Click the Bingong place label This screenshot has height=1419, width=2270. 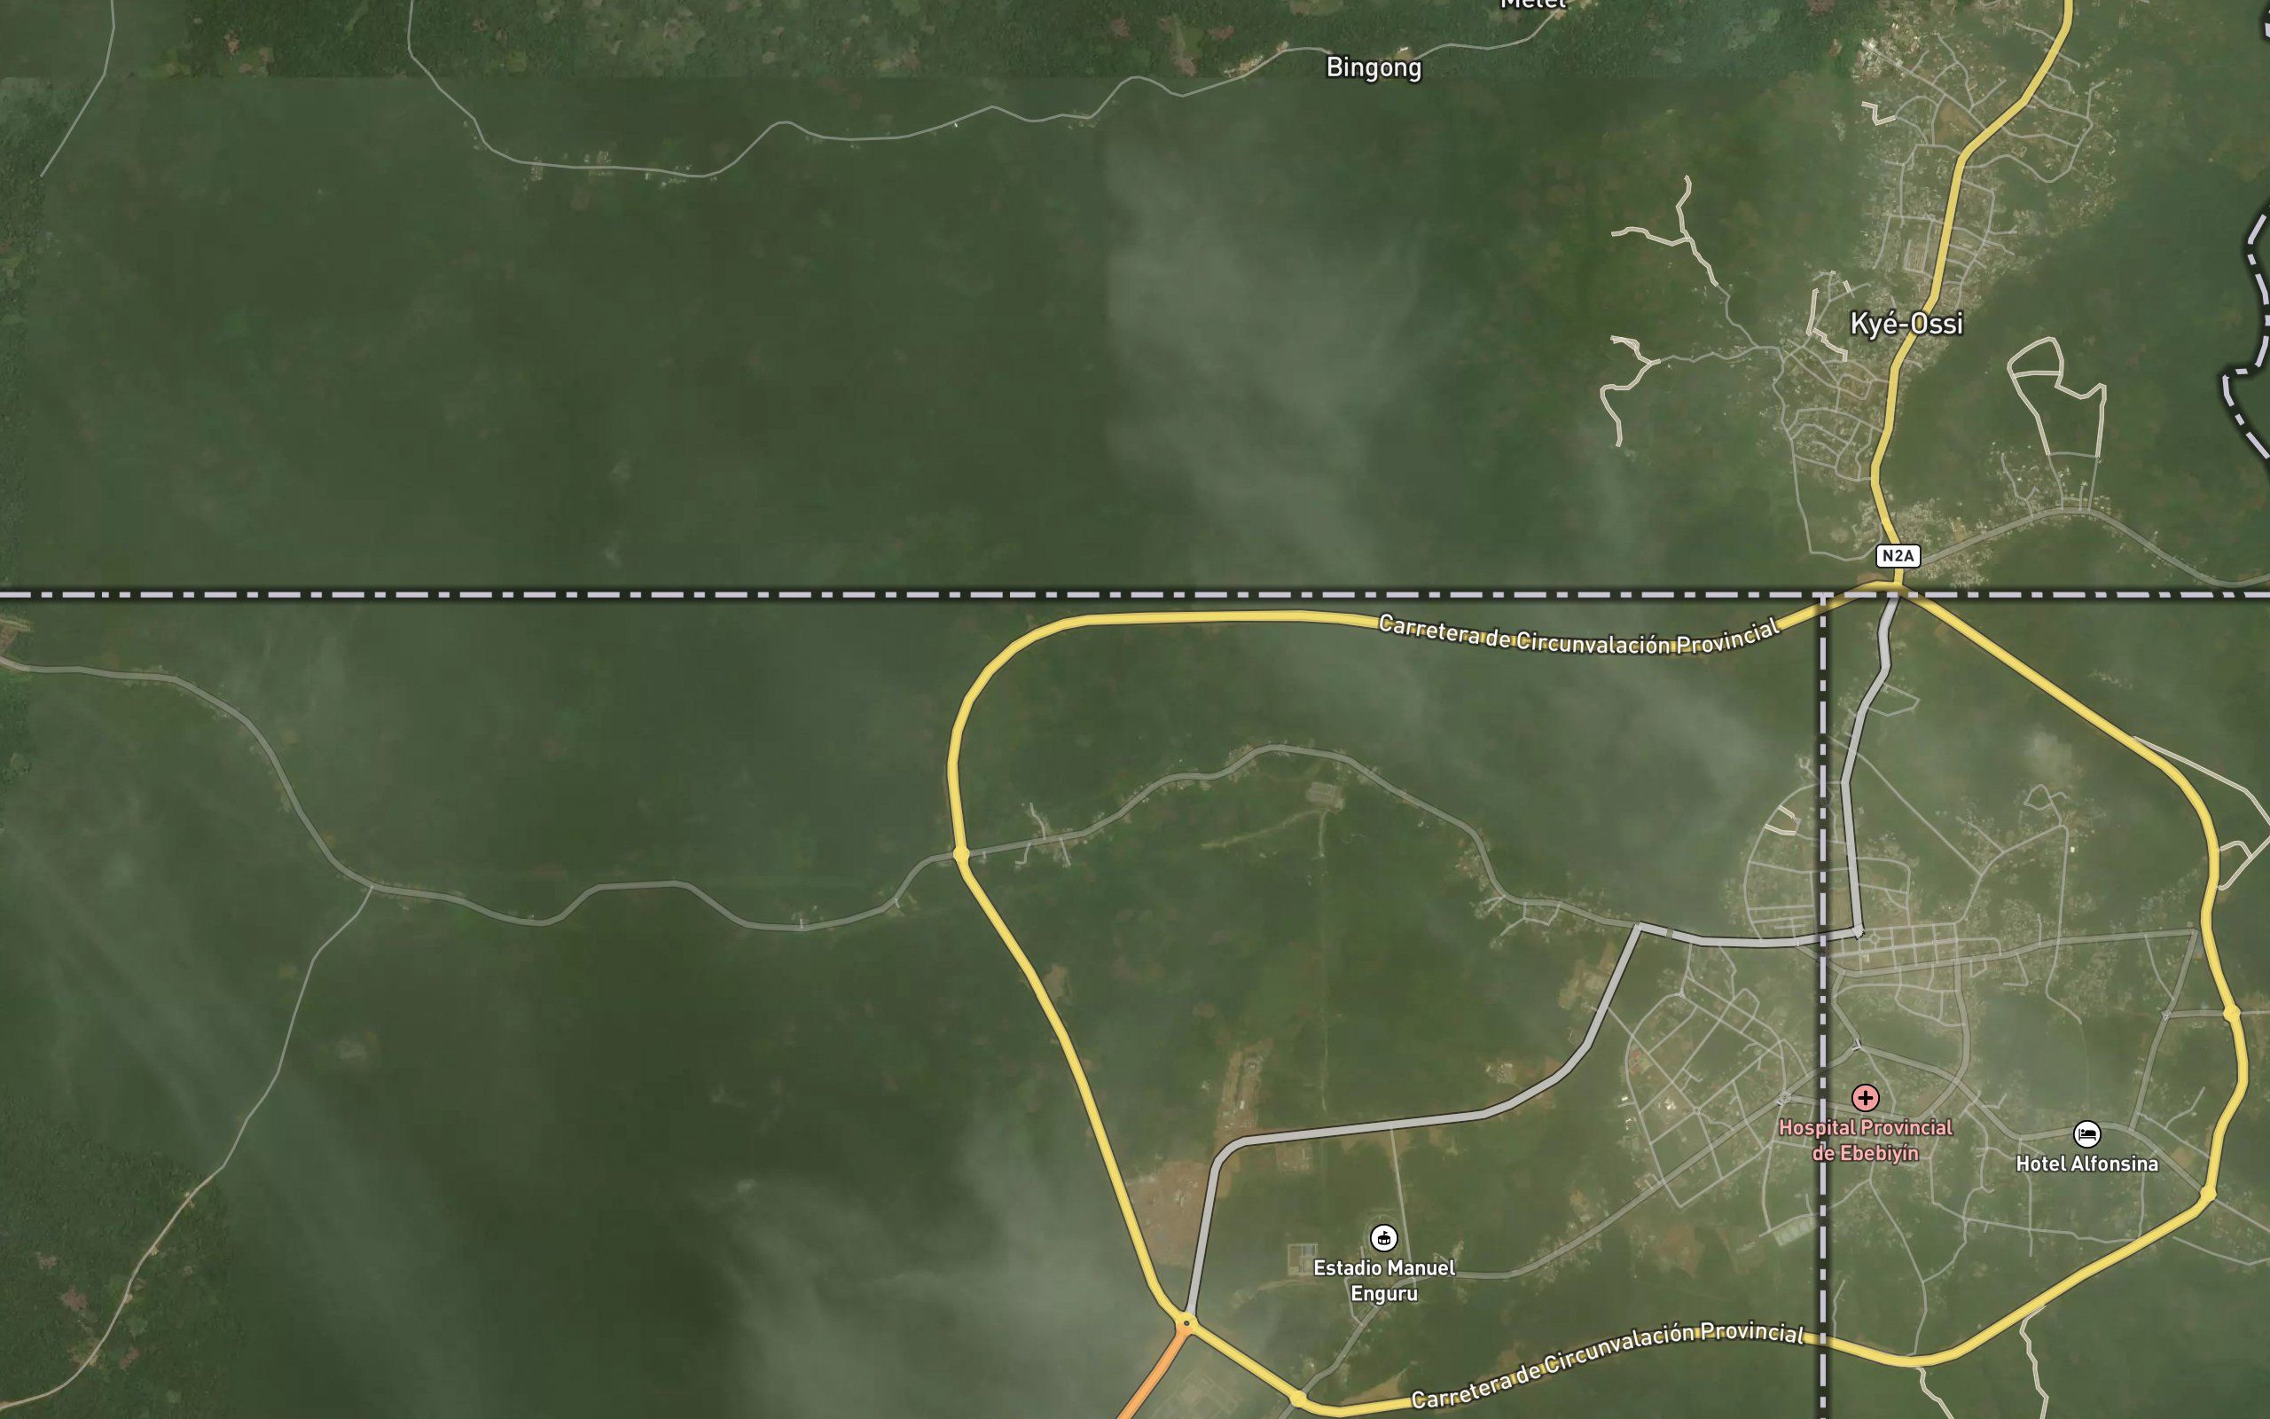1374,67
